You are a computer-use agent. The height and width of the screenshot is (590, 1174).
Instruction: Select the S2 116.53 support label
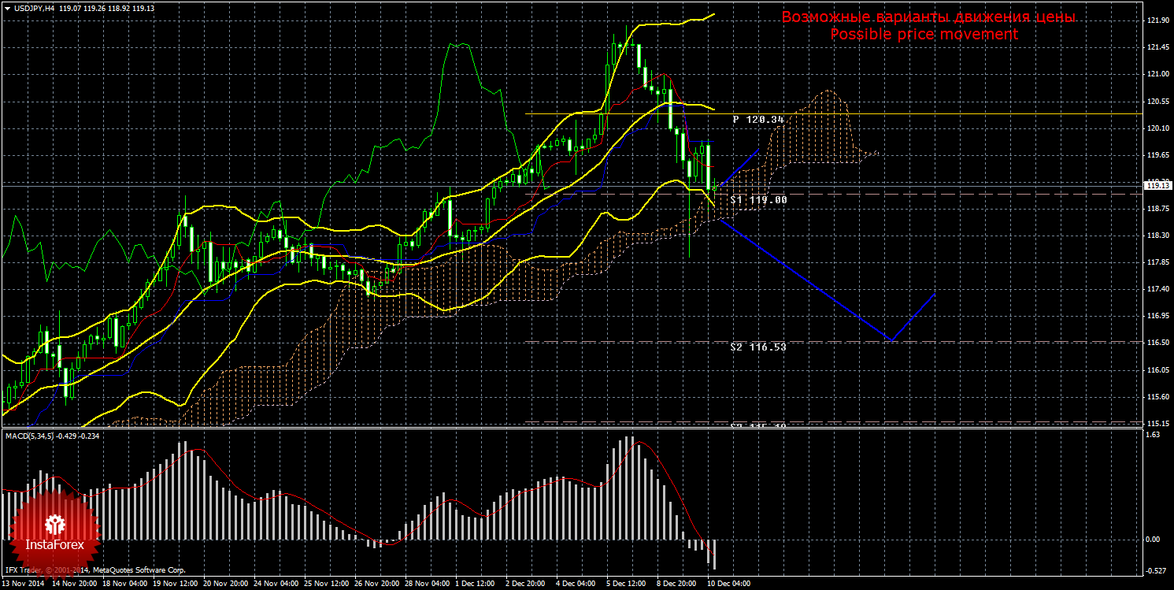(x=757, y=347)
